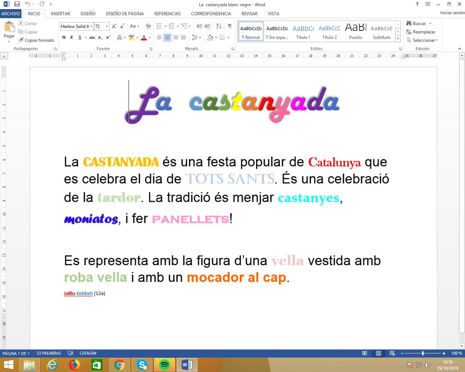Apply justify paragraph alignment
Screen dimensions: 465x372
(x=183, y=37)
